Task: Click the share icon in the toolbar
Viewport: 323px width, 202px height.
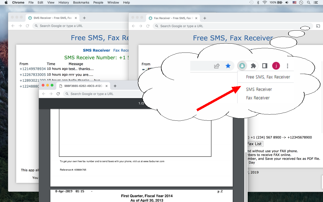Action: [217, 66]
